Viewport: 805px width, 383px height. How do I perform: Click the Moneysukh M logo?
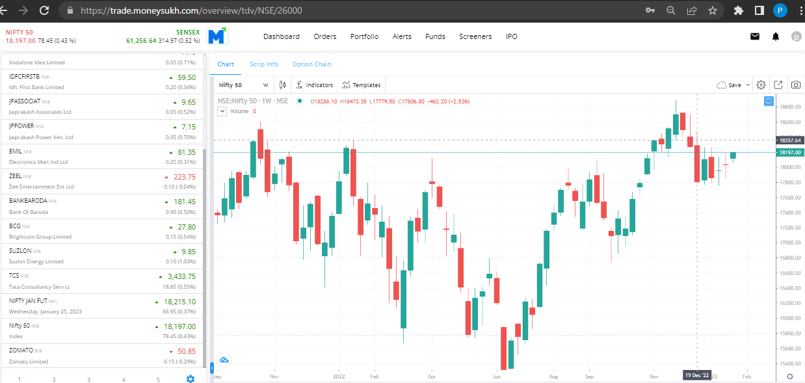217,36
